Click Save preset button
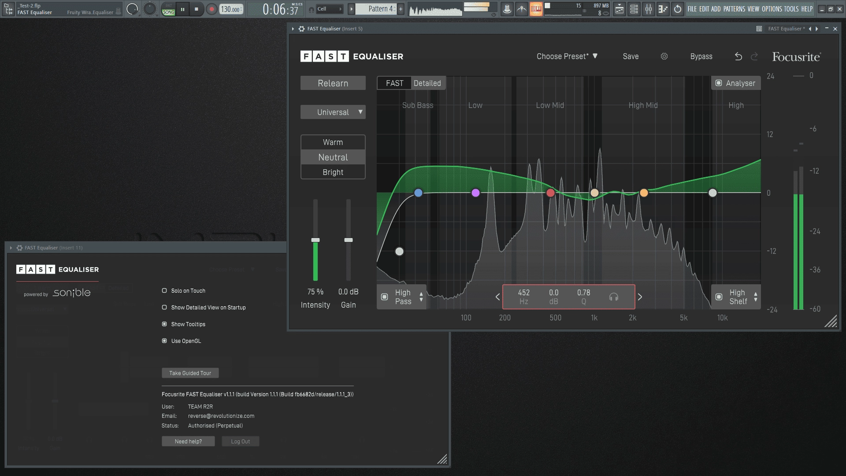This screenshot has width=846, height=476. pyautogui.click(x=631, y=56)
